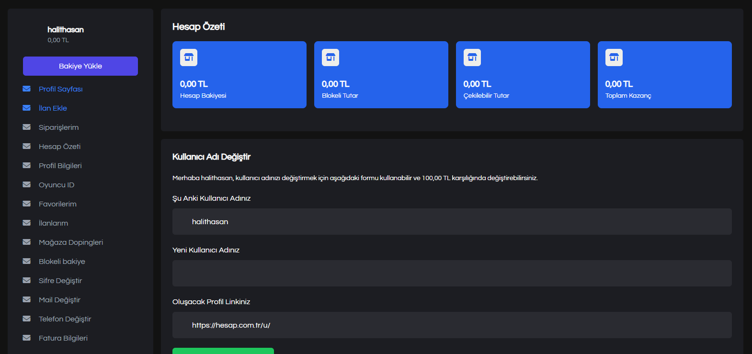Image resolution: width=752 pixels, height=354 pixels.
Task: Click the Çekilebilir Tutar label
Action: point(486,96)
